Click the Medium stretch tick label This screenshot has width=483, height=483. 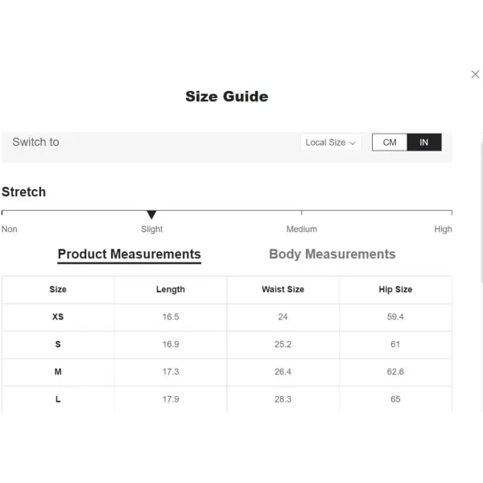point(302,229)
